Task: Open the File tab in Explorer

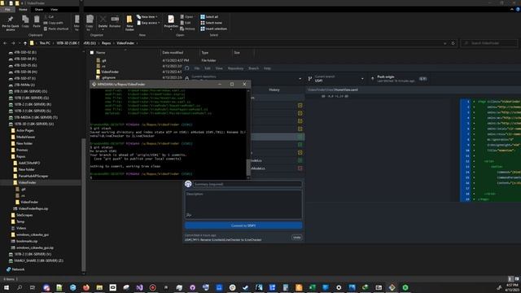Action: tap(7, 9)
